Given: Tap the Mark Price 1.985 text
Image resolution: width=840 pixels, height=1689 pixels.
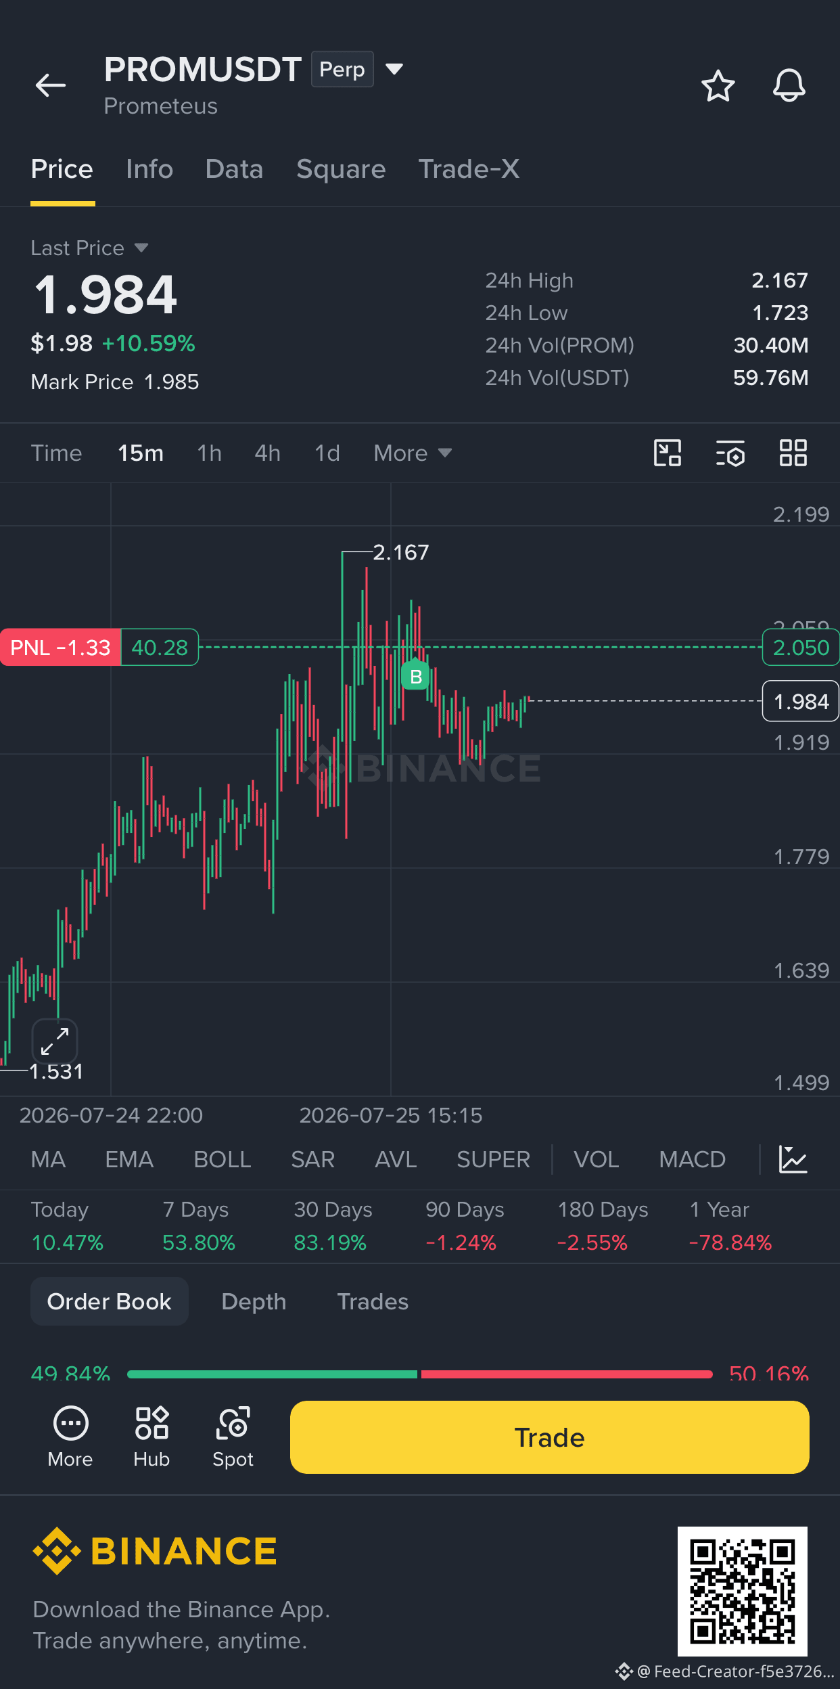Looking at the screenshot, I should (x=115, y=382).
